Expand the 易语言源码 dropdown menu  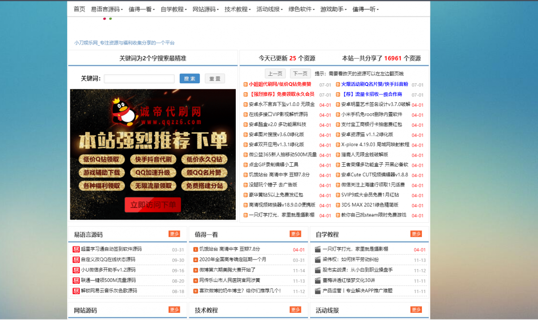(x=107, y=9)
